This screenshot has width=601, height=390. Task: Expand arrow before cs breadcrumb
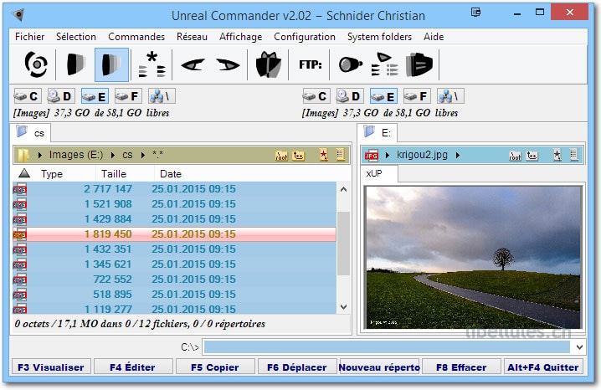pos(113,155)
